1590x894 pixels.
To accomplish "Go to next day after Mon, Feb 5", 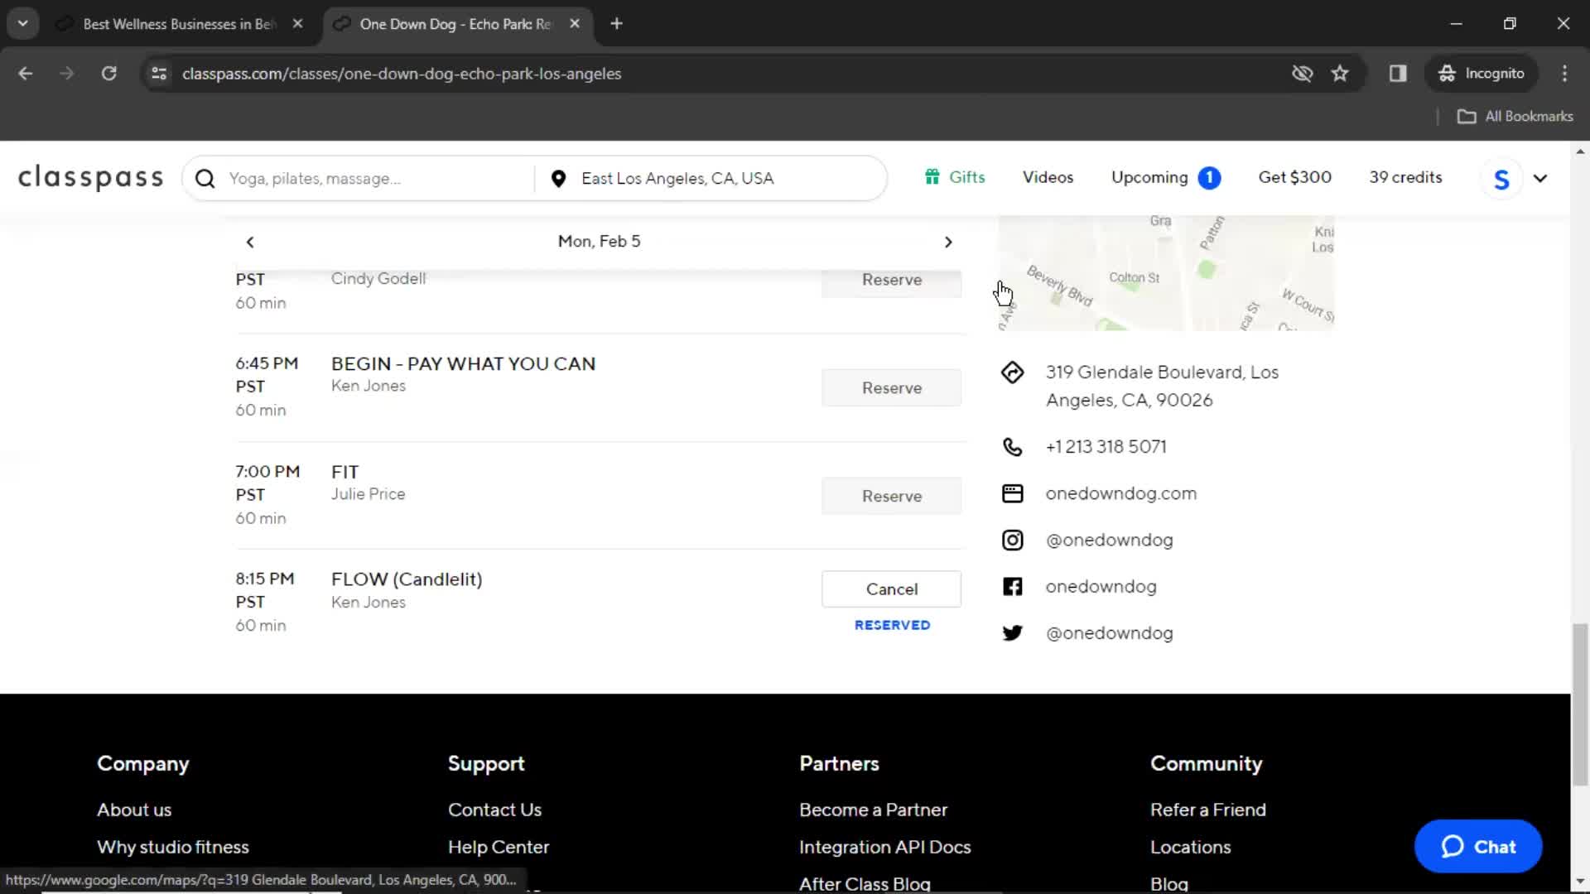I will click(948, 242).
